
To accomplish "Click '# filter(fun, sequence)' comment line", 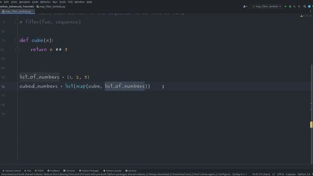I will click(x=50, y=22).
